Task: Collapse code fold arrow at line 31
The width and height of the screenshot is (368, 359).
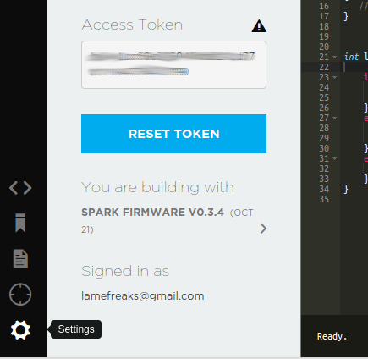Action: click(x=335, y=158)
